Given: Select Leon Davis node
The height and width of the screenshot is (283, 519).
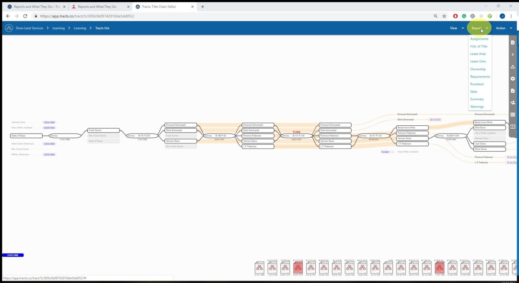Looking at the screenshot, I should (490, 143).
